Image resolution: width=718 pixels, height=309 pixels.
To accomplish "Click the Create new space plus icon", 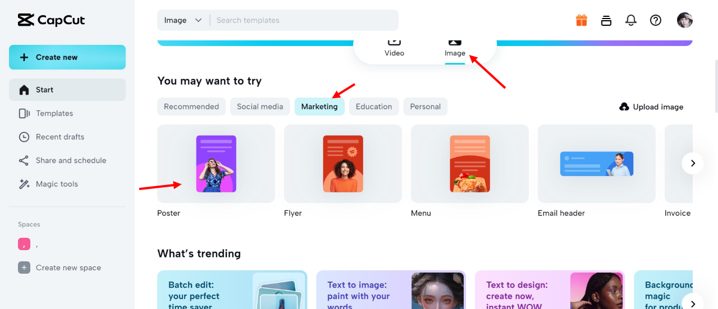I will pyautogui.click(x=24, y=268).
